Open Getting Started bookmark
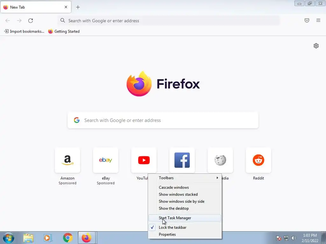The width and height of the screenshot is (326, 244). click(x=64, y=31)
